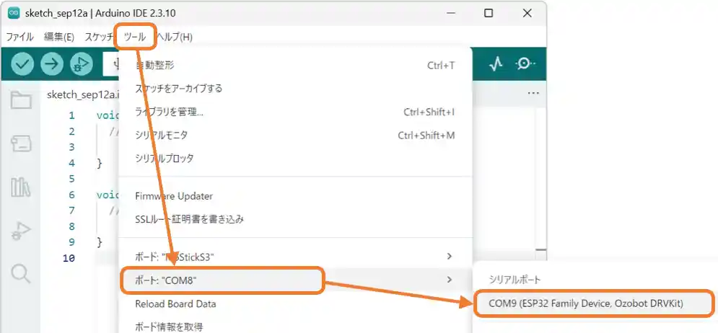
Task: Open the ツール menu
Action: click(x=134, y=37)
